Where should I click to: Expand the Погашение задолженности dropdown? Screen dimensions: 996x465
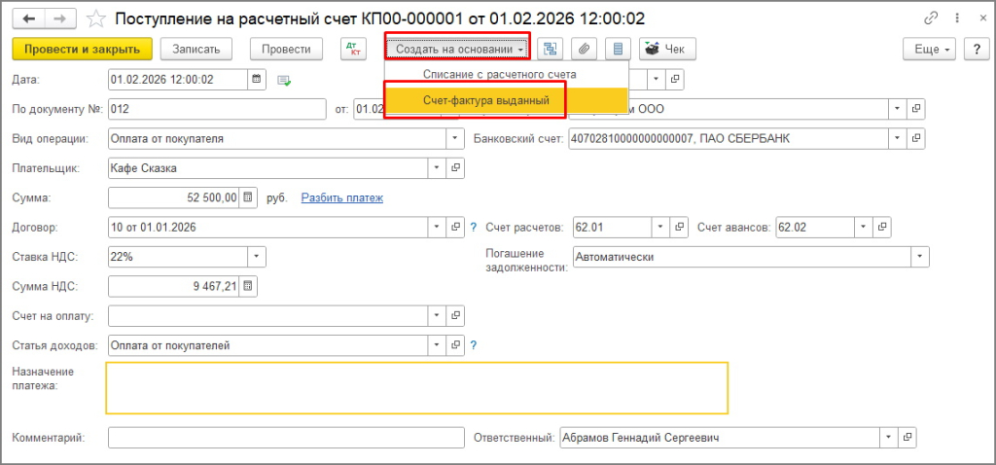(x=919, y=257)
